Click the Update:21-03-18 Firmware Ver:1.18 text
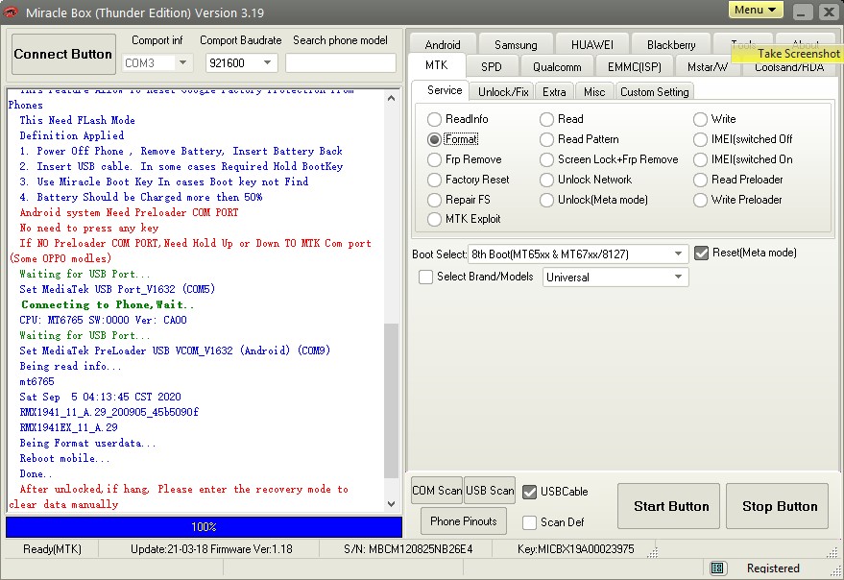 click(211, 549)
